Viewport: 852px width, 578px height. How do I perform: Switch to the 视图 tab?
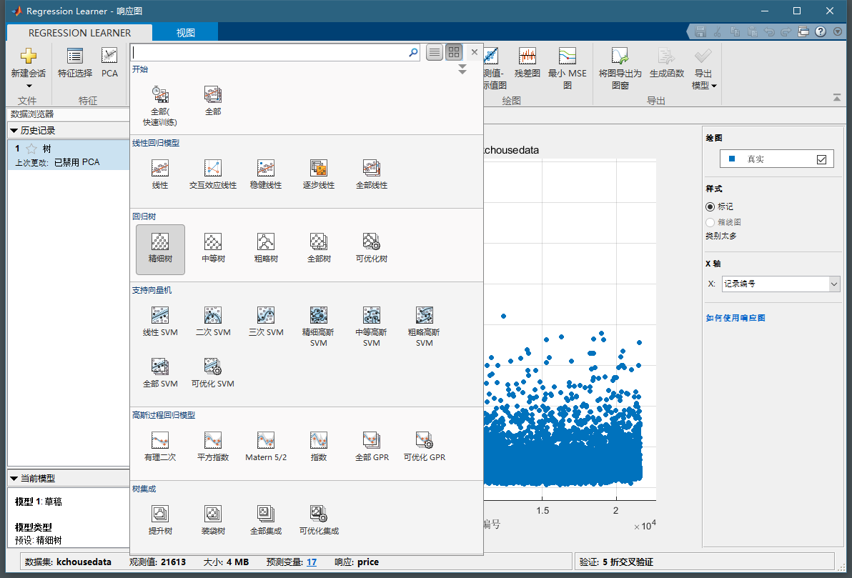[185, 32]
